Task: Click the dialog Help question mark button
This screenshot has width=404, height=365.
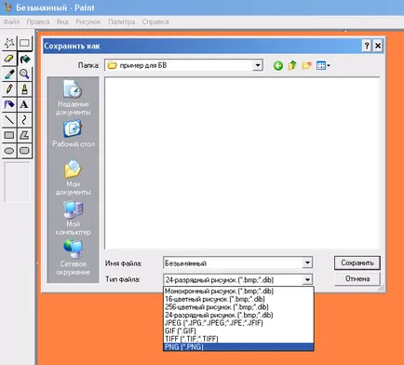Action: [x=367, y=46]
